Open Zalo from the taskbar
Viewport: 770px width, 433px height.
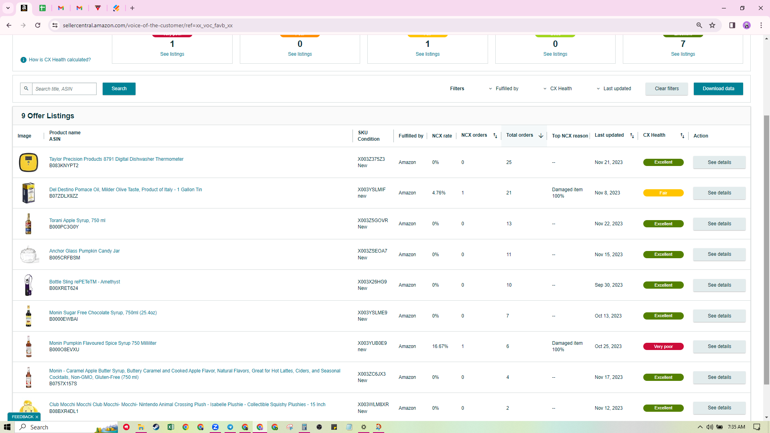215,427
